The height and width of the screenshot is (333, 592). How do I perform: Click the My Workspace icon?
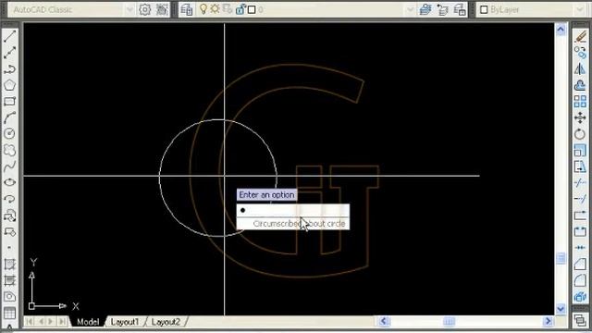point(162,9)
